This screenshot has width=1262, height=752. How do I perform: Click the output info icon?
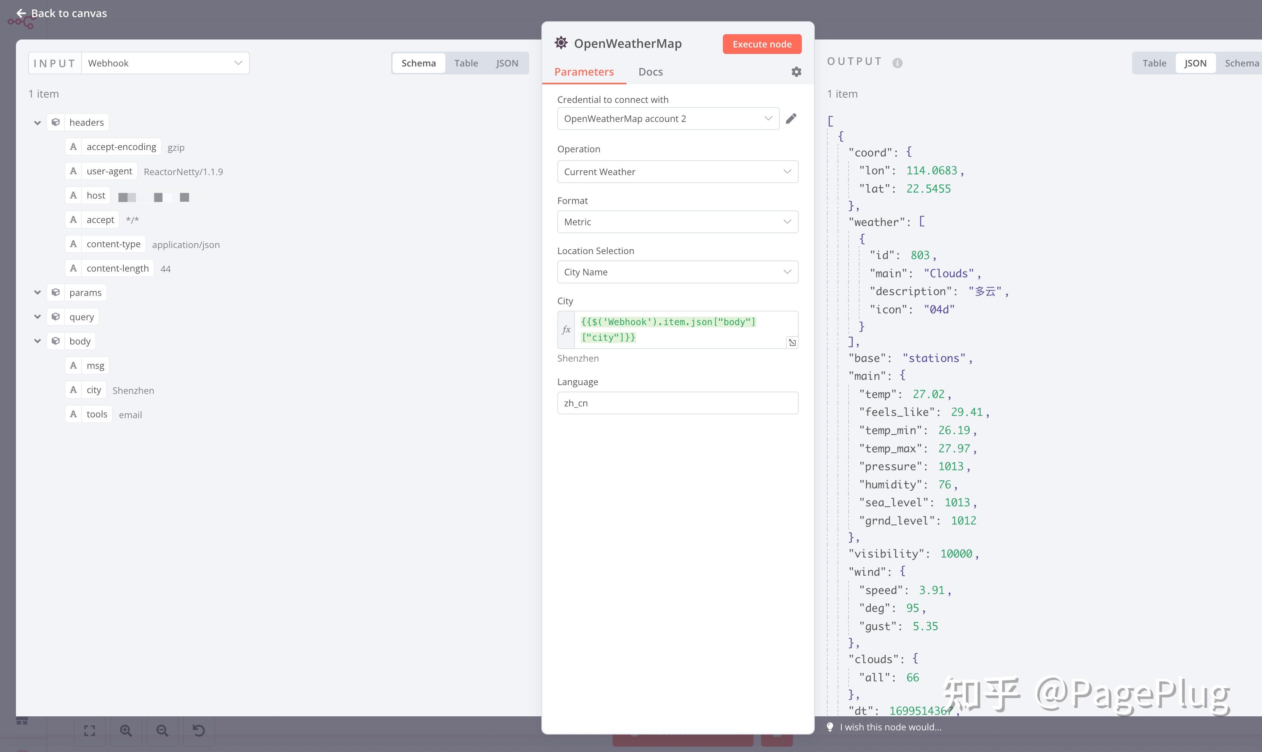pyautogui.click(x=897, y=63)
